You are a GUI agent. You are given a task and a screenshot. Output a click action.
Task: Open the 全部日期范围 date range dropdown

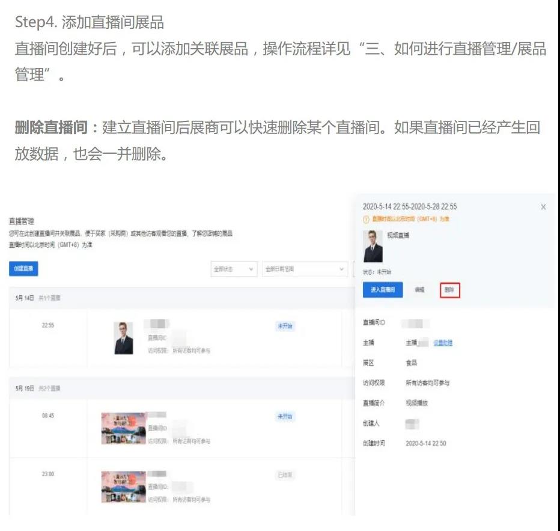point(305,269)
